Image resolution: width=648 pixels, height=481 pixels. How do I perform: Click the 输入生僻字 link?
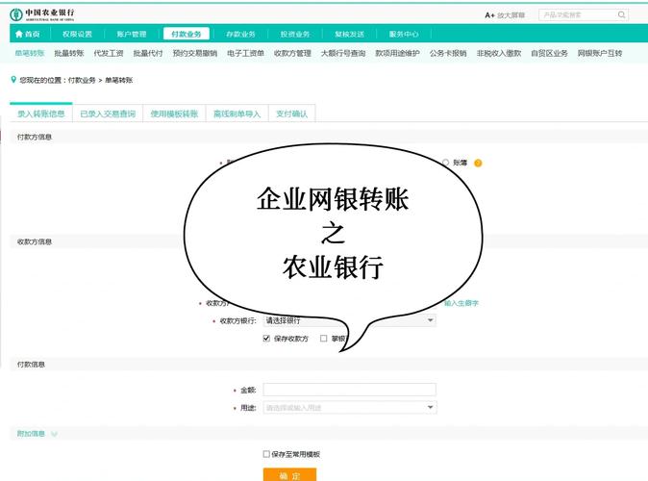461,303
